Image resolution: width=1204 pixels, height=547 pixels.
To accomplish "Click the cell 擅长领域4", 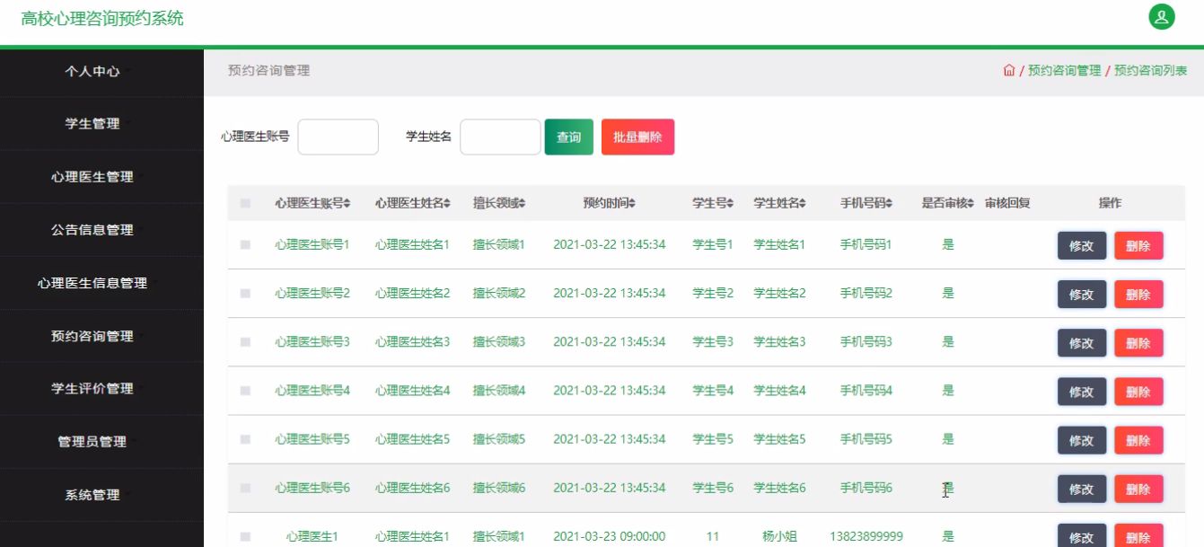I will [x=499, y=391].
